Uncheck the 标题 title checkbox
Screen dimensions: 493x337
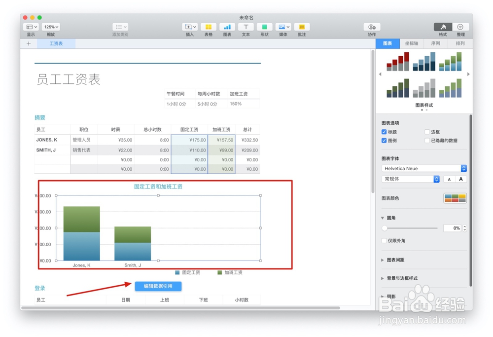click(384, 132)
